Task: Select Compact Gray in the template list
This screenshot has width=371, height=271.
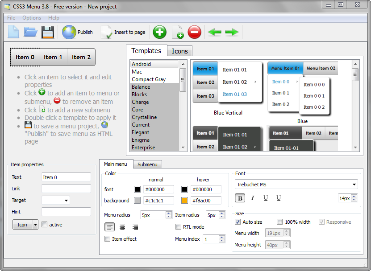Action: pyautogui.click(x=155, y=79)
